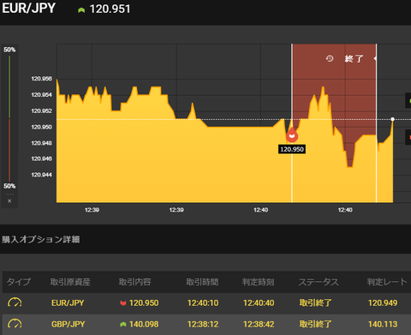Screen dimensions: 411x335
Task: Click the gauge icon in the GBP/JPY row
Action: pos(15,324)
